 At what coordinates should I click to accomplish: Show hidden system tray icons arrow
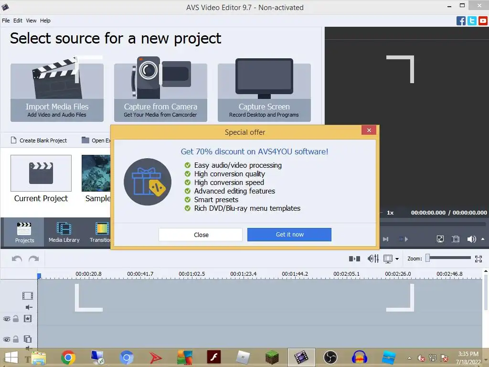pyautogui.click(x=409, y=358)
